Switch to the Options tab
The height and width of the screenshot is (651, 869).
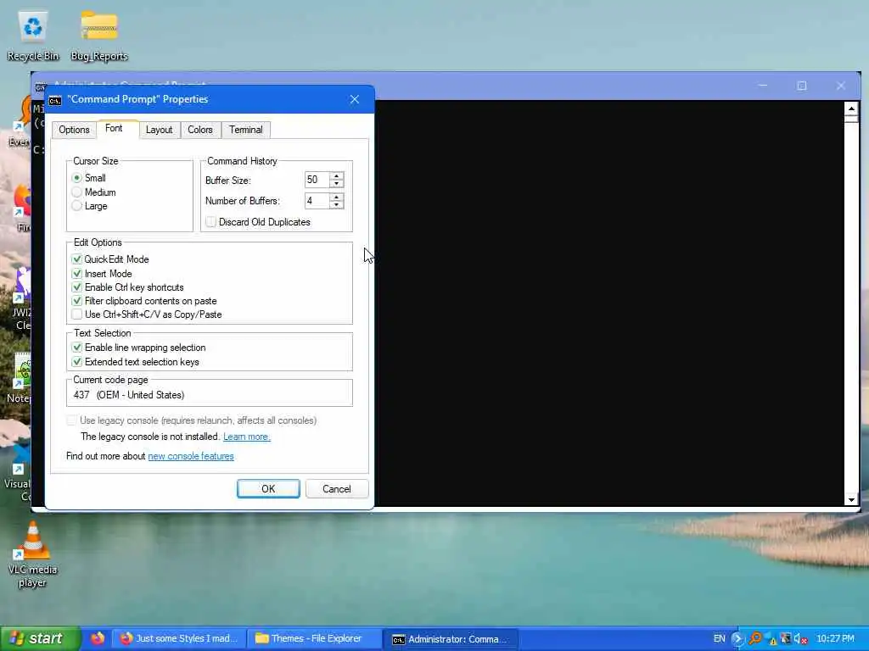pyautogui.click(x=74, y=130)
